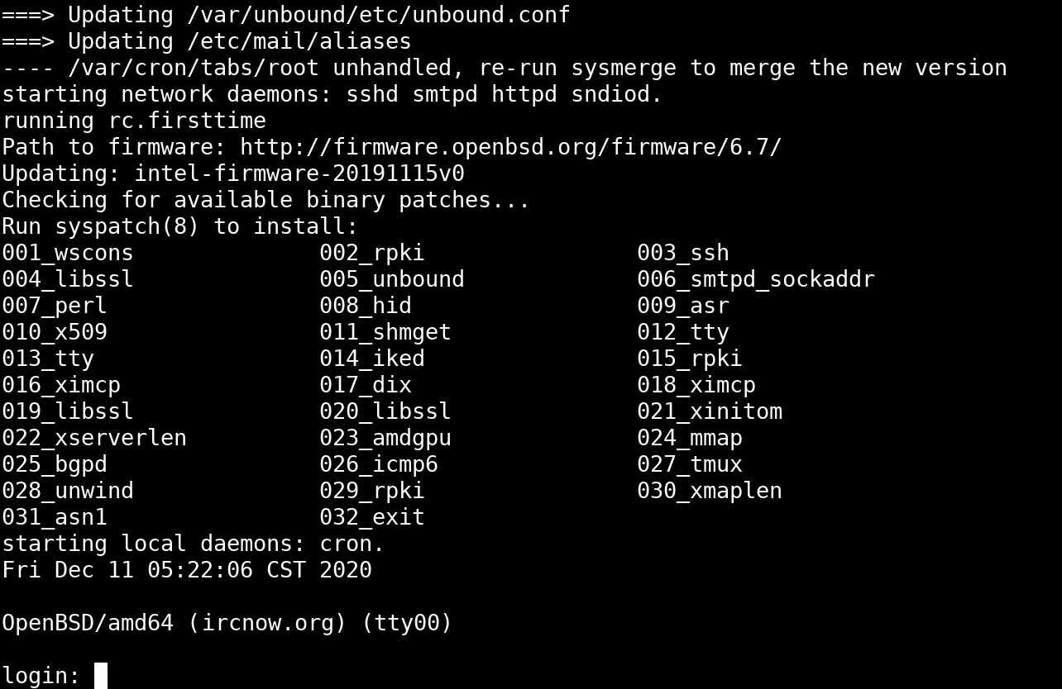1062x689 pixels.
Task: Click the 022_xserverlen patch name
Action: coord(94,438)
